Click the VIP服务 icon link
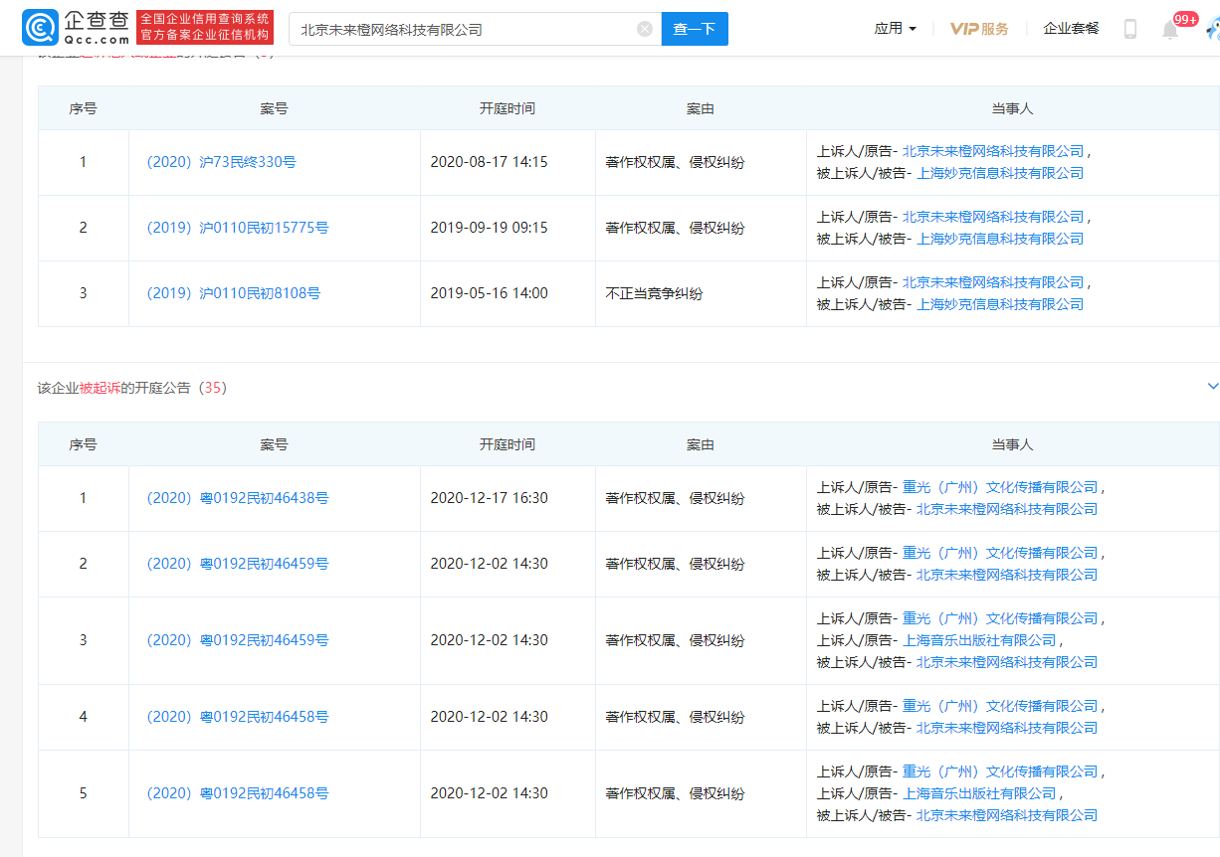Image resolution: width=1220 pixels, height=857 pixels. (x=979, y=29)
